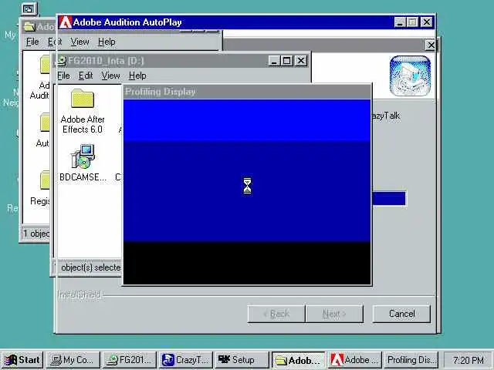Open Edit menu in FG2010 window

coord(86,76)
